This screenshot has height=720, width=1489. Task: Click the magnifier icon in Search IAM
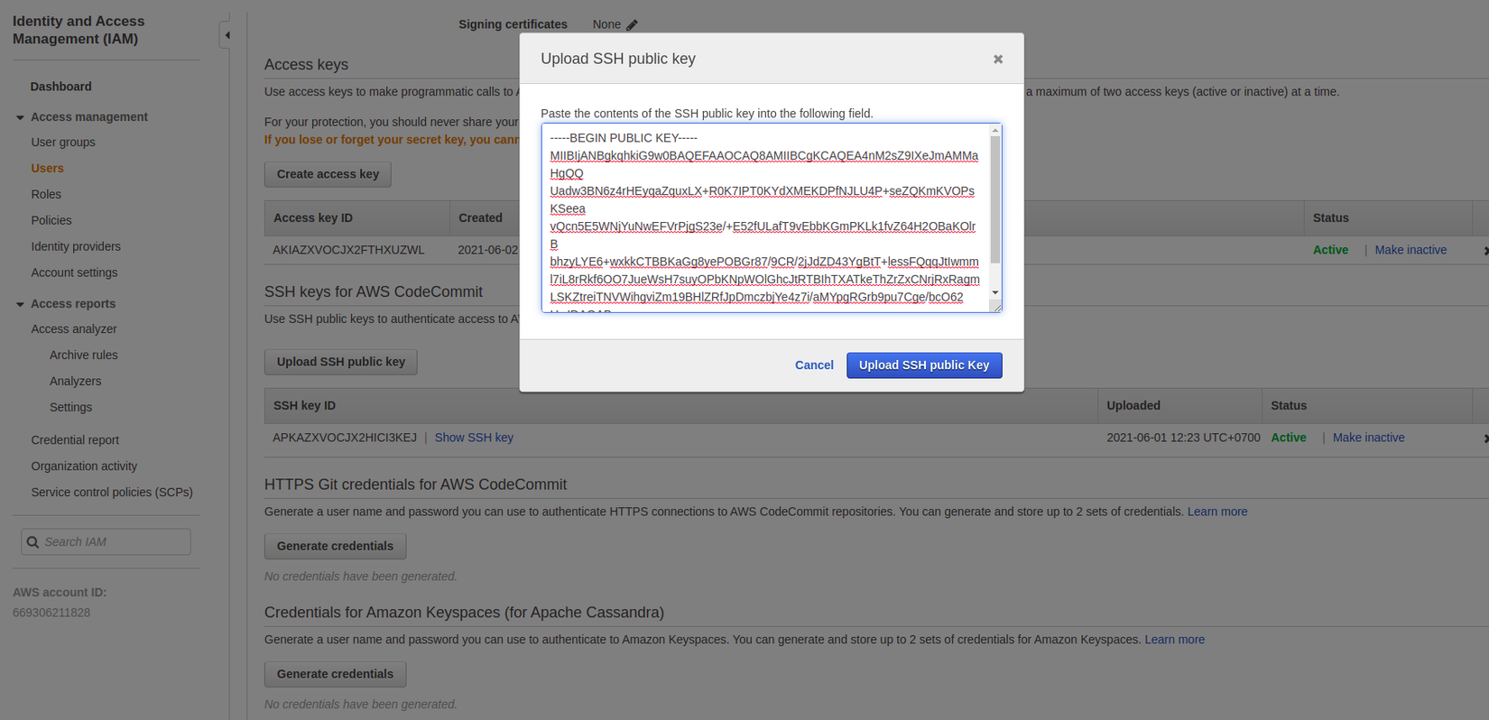(33, 542)
